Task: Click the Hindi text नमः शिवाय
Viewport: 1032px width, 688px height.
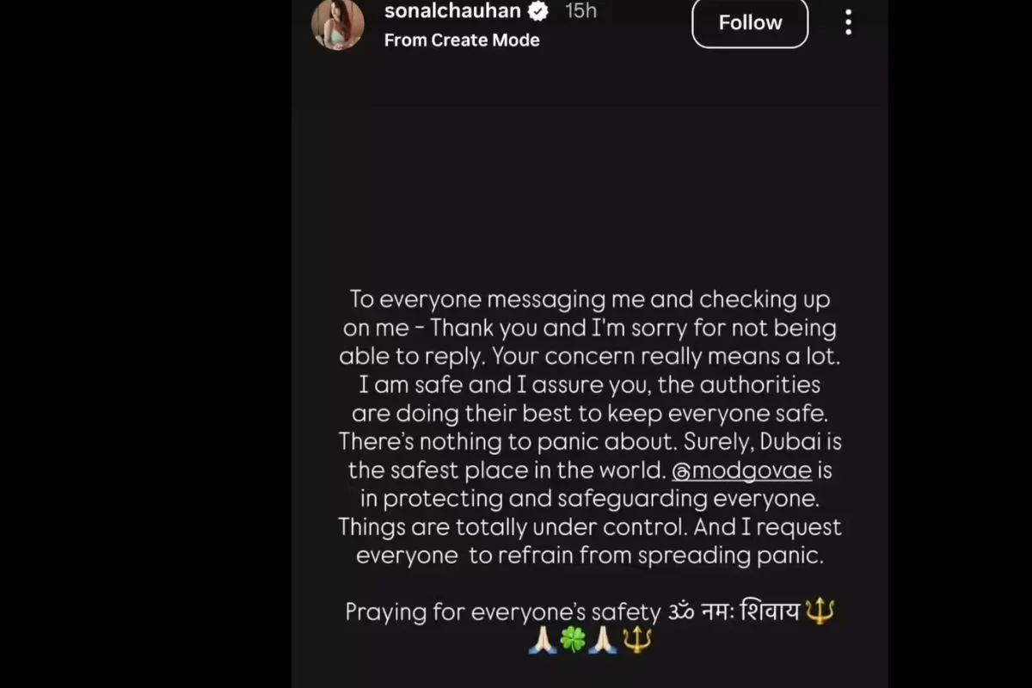Action: point(750,612)
